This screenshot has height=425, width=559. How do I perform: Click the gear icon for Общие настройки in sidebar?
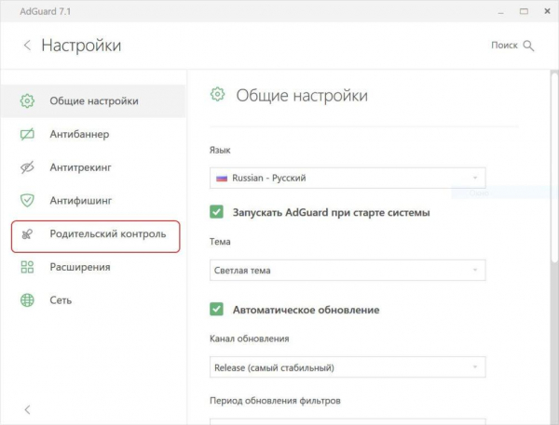tap(27, 101)
